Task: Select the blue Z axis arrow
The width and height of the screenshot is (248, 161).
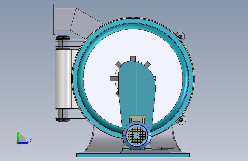Action: [23, 143]
